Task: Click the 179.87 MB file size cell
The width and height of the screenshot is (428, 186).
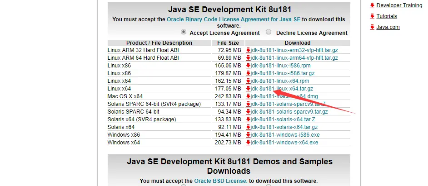Action: (x=228, y=73)
